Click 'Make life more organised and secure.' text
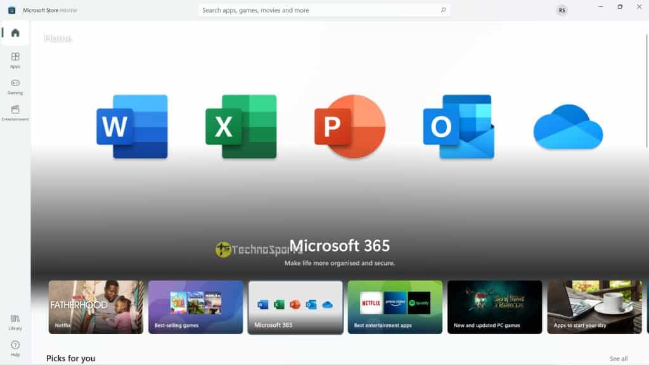The image size is (649, 365). coord(340,263)
